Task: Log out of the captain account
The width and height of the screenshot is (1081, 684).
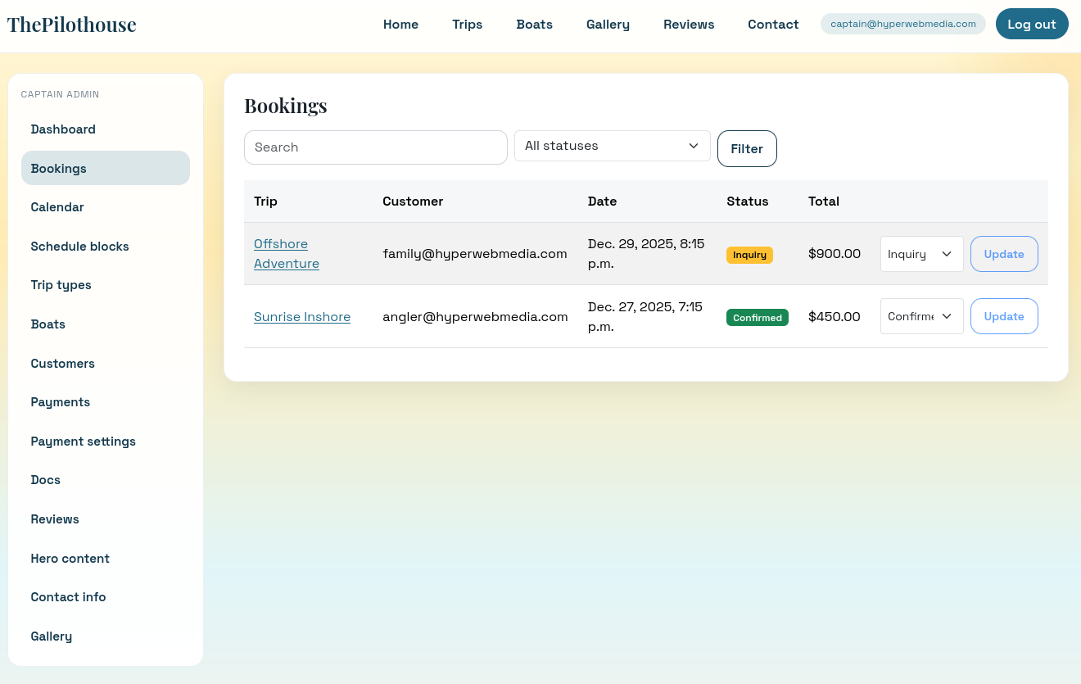Action: click(x=1032, y=24)
